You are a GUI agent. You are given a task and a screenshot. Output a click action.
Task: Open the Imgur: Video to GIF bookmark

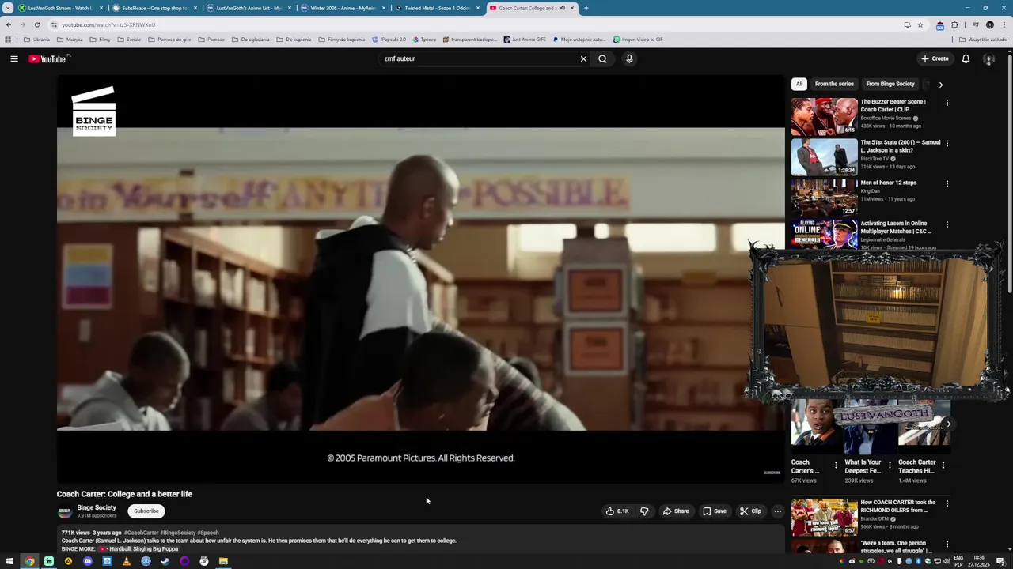pos(638,39)
